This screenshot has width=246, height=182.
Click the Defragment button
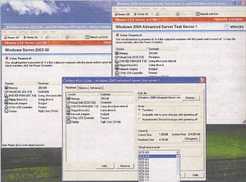[191, 139]
